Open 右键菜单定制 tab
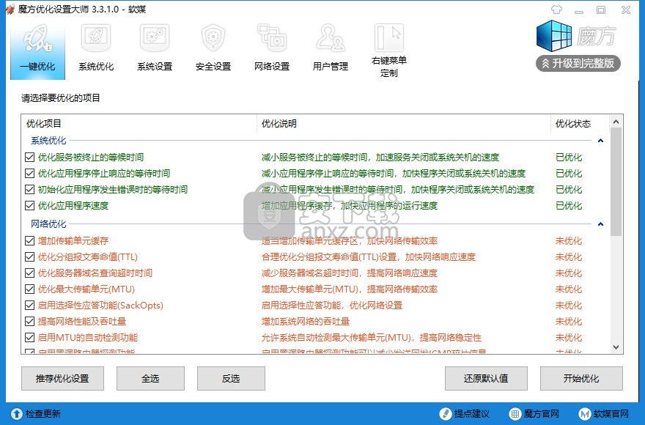Viewport: 645px width, 425px height. [x=388, y=49]
